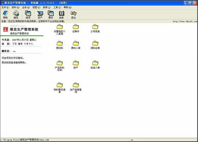The image size is (198, 142).
Task: Click the 投产 toolbar button
Action: (40, 15)
